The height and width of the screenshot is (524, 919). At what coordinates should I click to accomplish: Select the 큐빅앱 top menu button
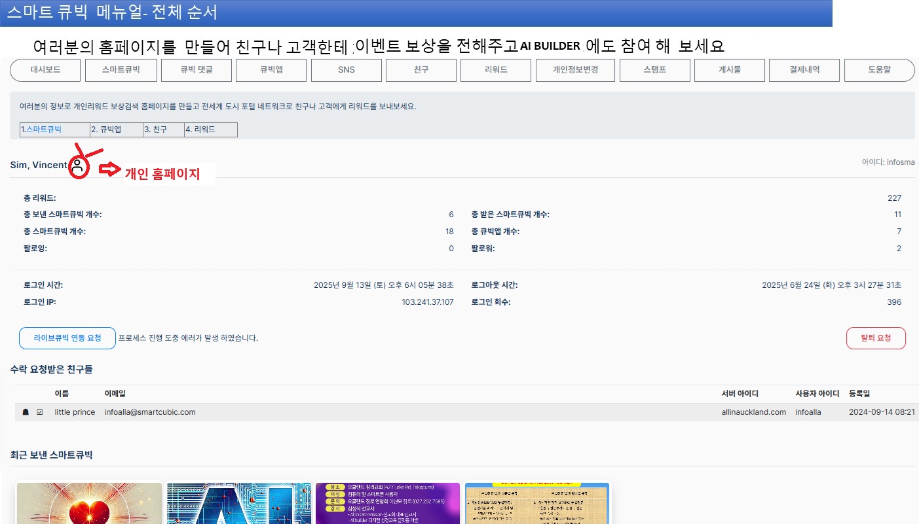click(x=271, y=70)
